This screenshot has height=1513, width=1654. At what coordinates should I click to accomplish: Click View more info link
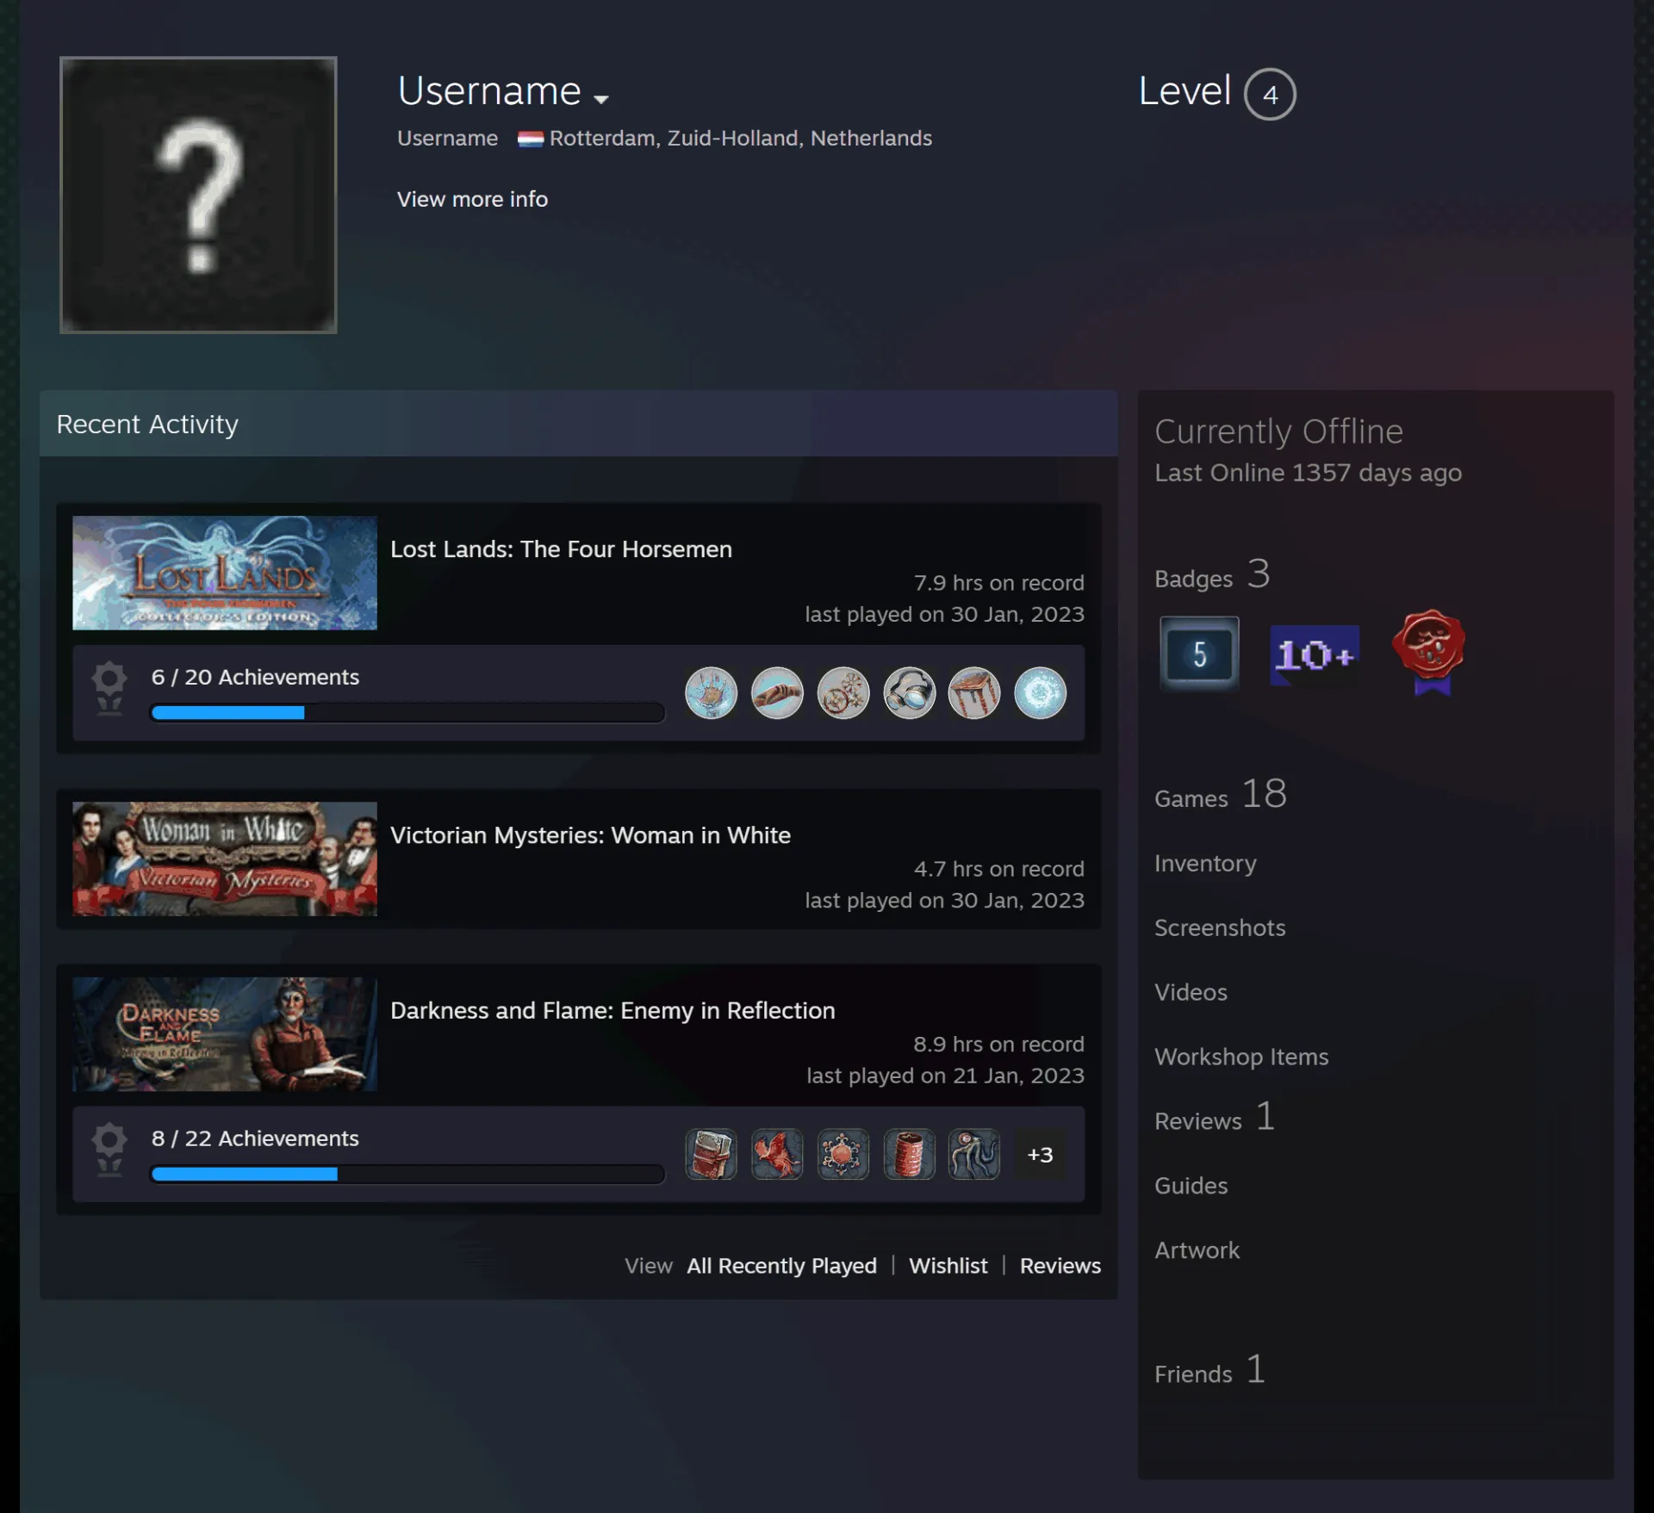(x=472, y=199)
